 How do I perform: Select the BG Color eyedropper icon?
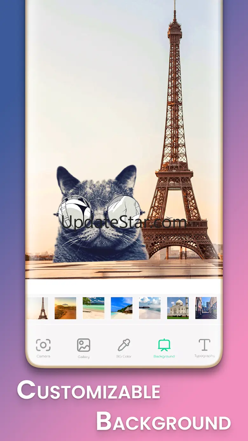[x=124, y=345]
